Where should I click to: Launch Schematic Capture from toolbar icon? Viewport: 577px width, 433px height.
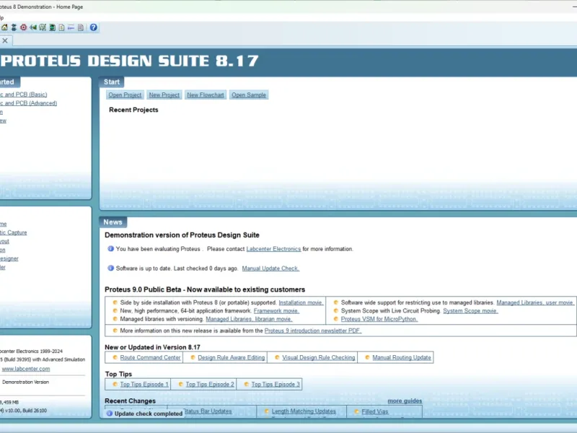click(x=14, y=27)
